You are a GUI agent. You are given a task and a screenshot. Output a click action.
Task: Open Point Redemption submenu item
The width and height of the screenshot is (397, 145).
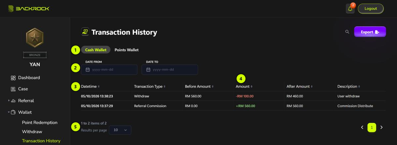(x=40, y=123)
